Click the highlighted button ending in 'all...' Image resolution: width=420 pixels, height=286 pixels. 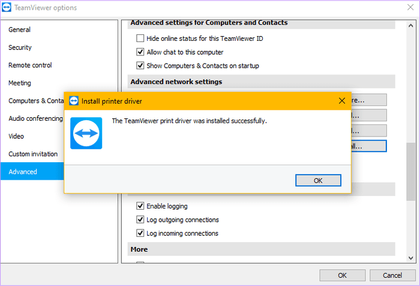pos(369,146)
